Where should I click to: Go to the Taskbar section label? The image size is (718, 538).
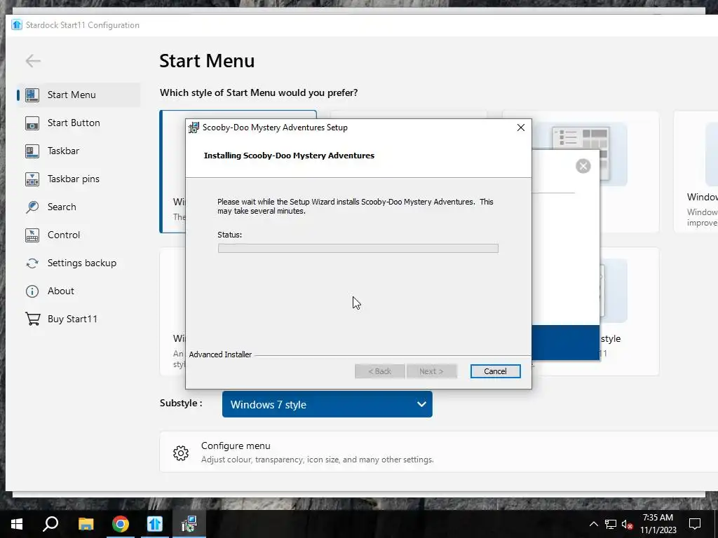[63, 151]
